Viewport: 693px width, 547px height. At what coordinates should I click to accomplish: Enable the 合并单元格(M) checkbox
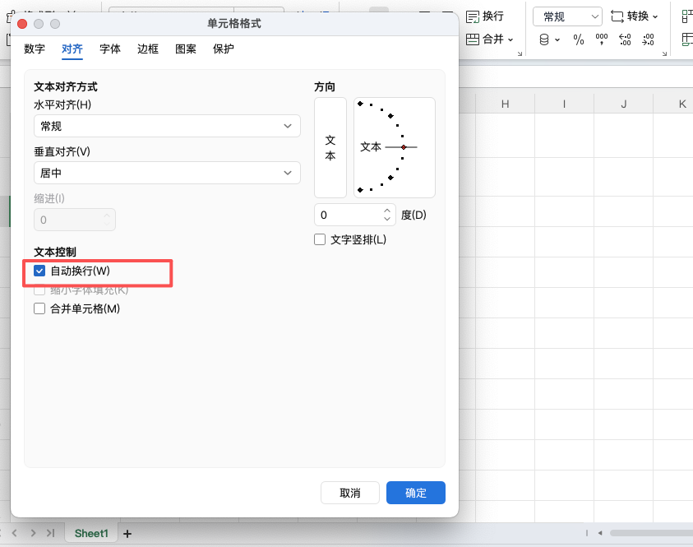[x=39, y=308]
